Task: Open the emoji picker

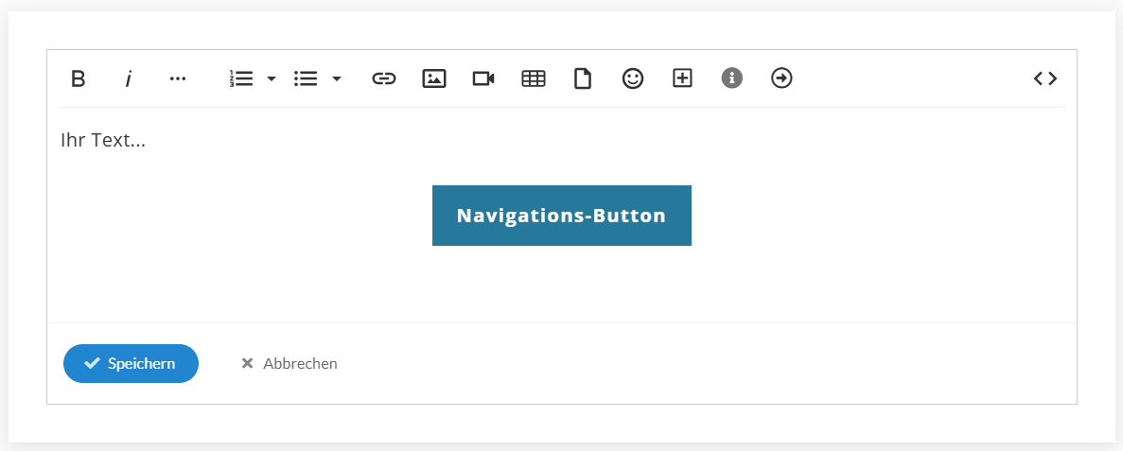Action: [x=632, y=78]
